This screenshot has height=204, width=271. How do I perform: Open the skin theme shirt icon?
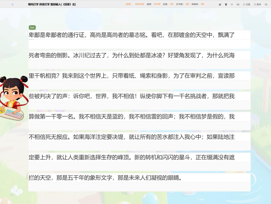tap(226, 4)
